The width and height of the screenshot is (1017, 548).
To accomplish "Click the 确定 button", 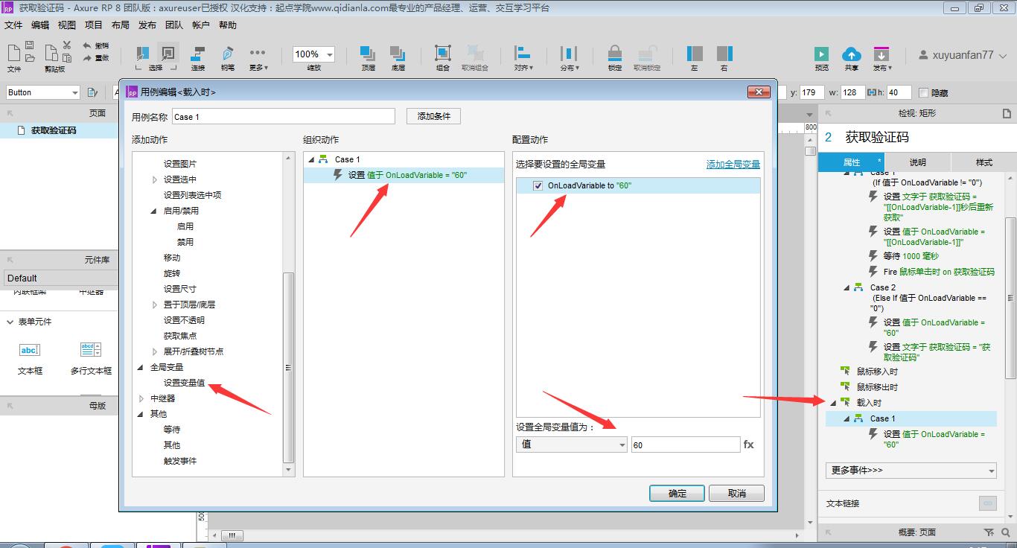I will (x=677, y=493).
